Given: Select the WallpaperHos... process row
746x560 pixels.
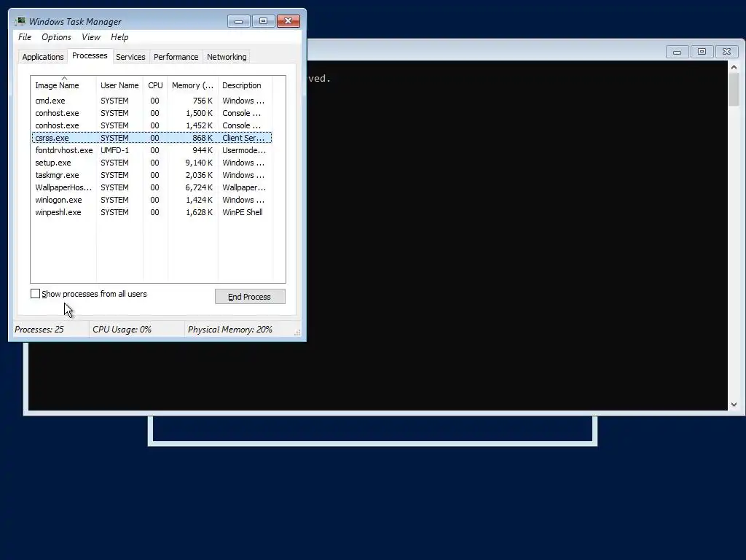Looking at the screenshot, I should pos(152,187).
